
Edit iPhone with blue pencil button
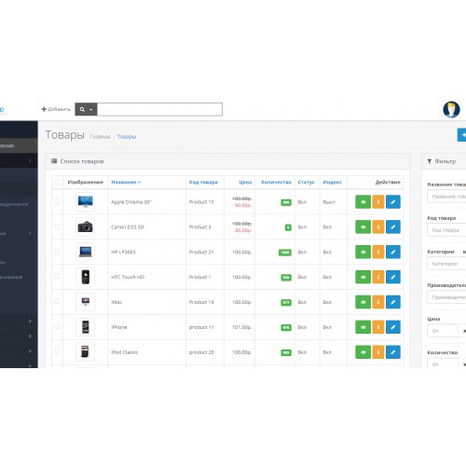click(393, 327)
